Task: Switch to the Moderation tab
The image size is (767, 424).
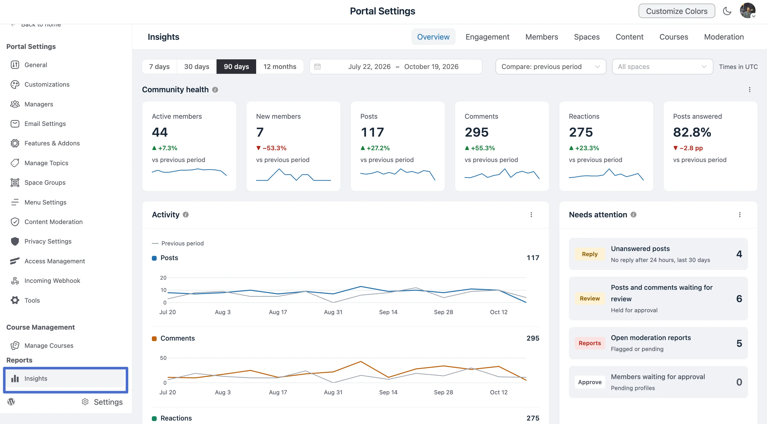Action: click(724, 37)
